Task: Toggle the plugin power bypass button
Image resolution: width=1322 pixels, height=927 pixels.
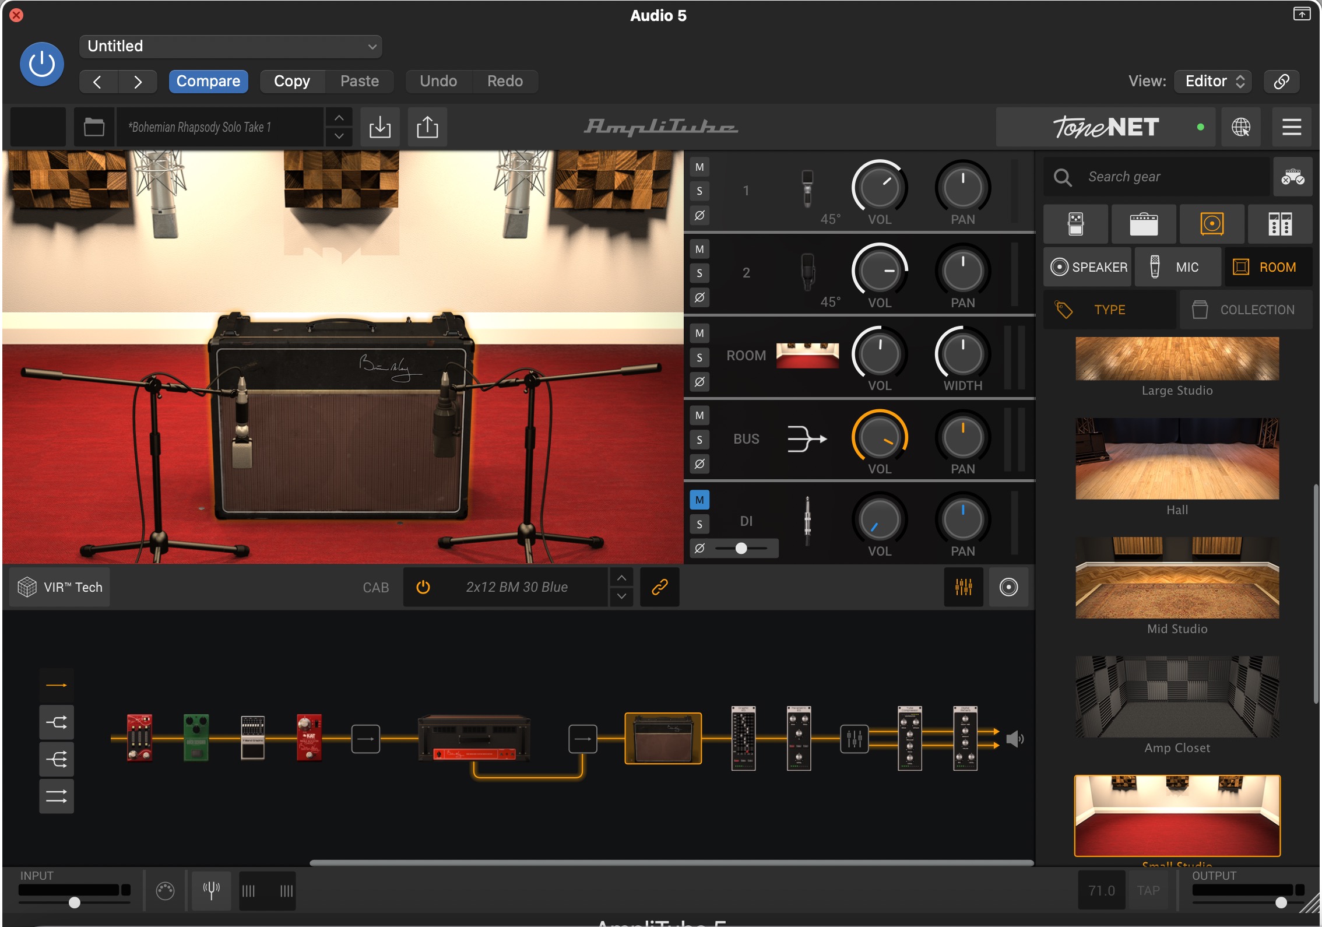Action: 42,64
